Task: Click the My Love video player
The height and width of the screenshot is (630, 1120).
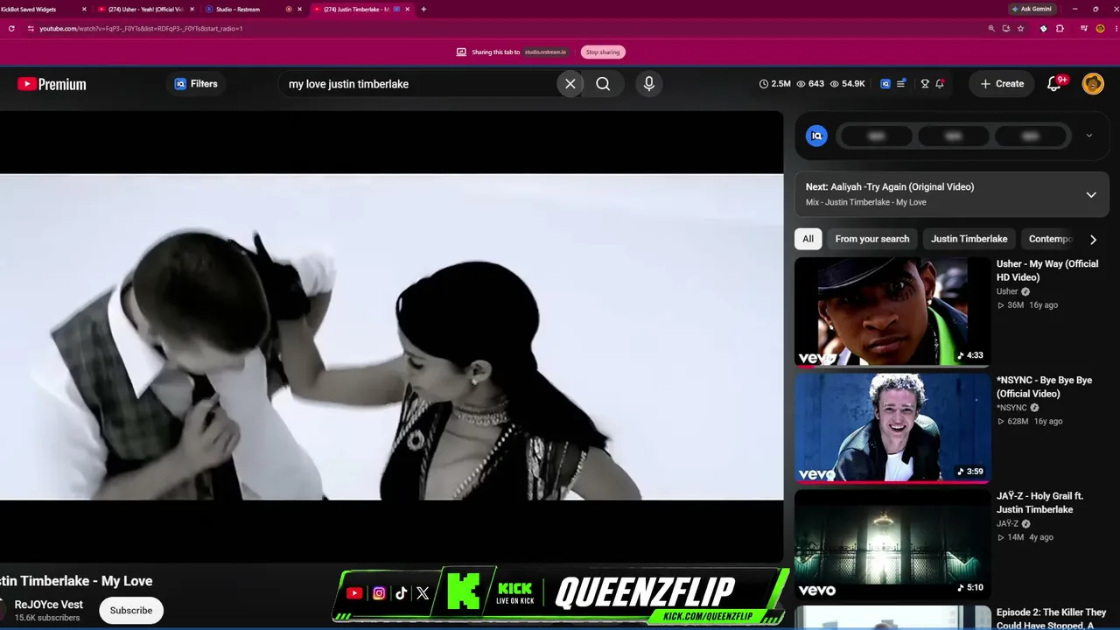Action: click(391, 337)
